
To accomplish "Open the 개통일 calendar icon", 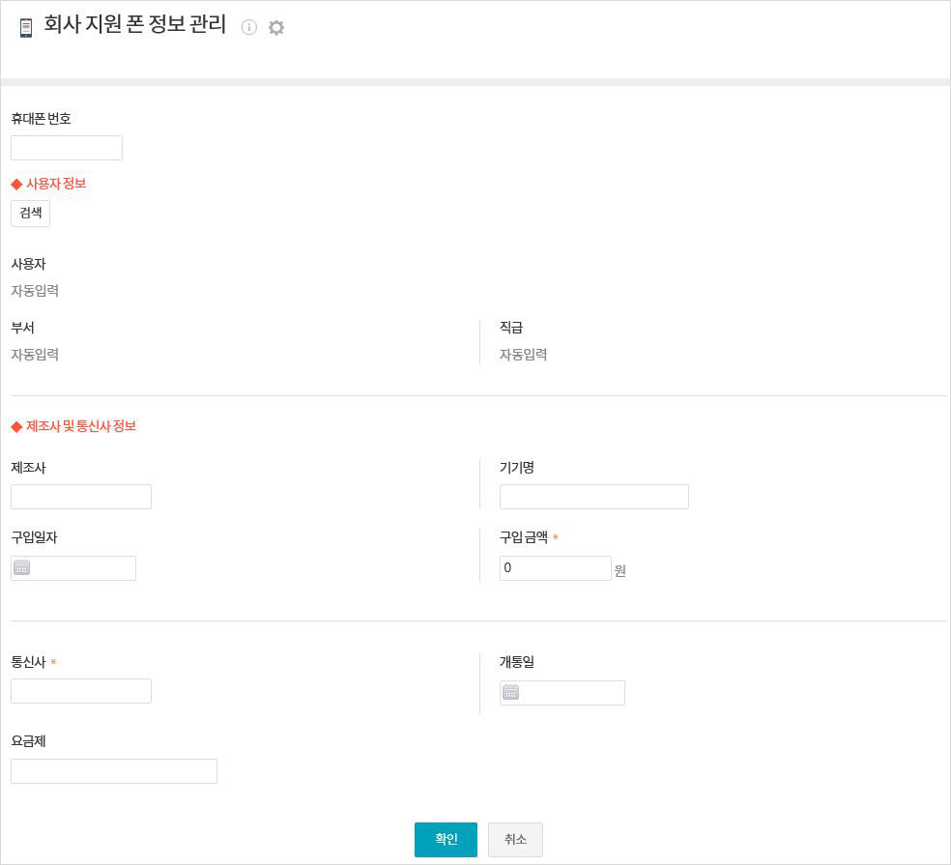I will point(511,693).
